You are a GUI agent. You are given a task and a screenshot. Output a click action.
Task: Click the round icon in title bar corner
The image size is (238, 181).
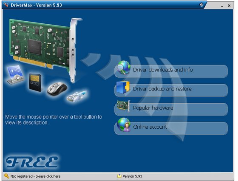coord(201,5)
